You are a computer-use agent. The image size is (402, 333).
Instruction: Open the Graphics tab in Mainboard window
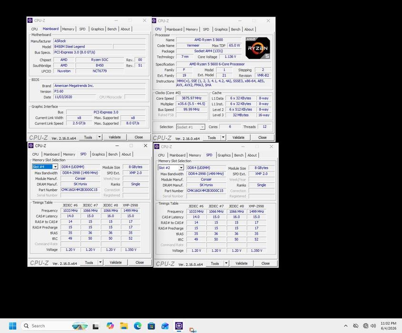pyautogui.click(x=97, y=29)
